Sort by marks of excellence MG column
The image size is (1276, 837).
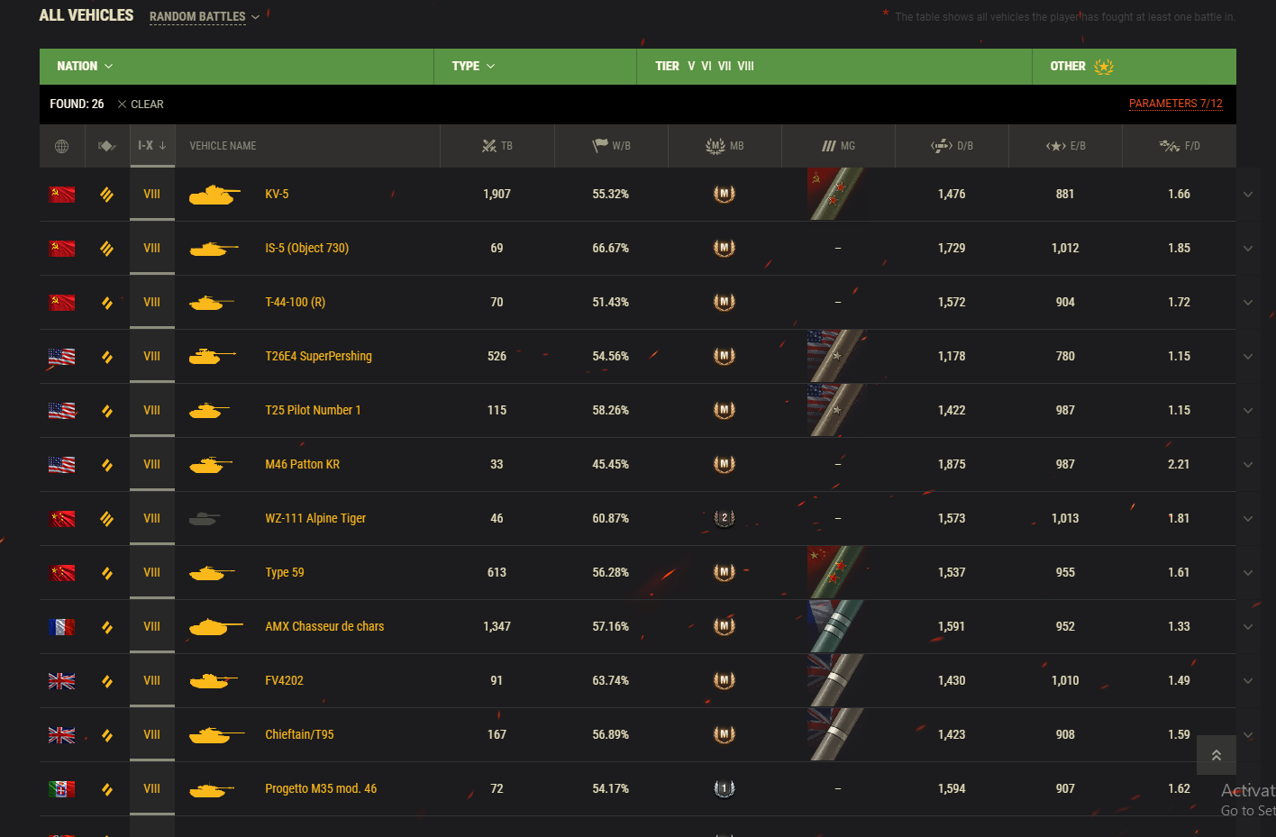click(x=838, y=146)
